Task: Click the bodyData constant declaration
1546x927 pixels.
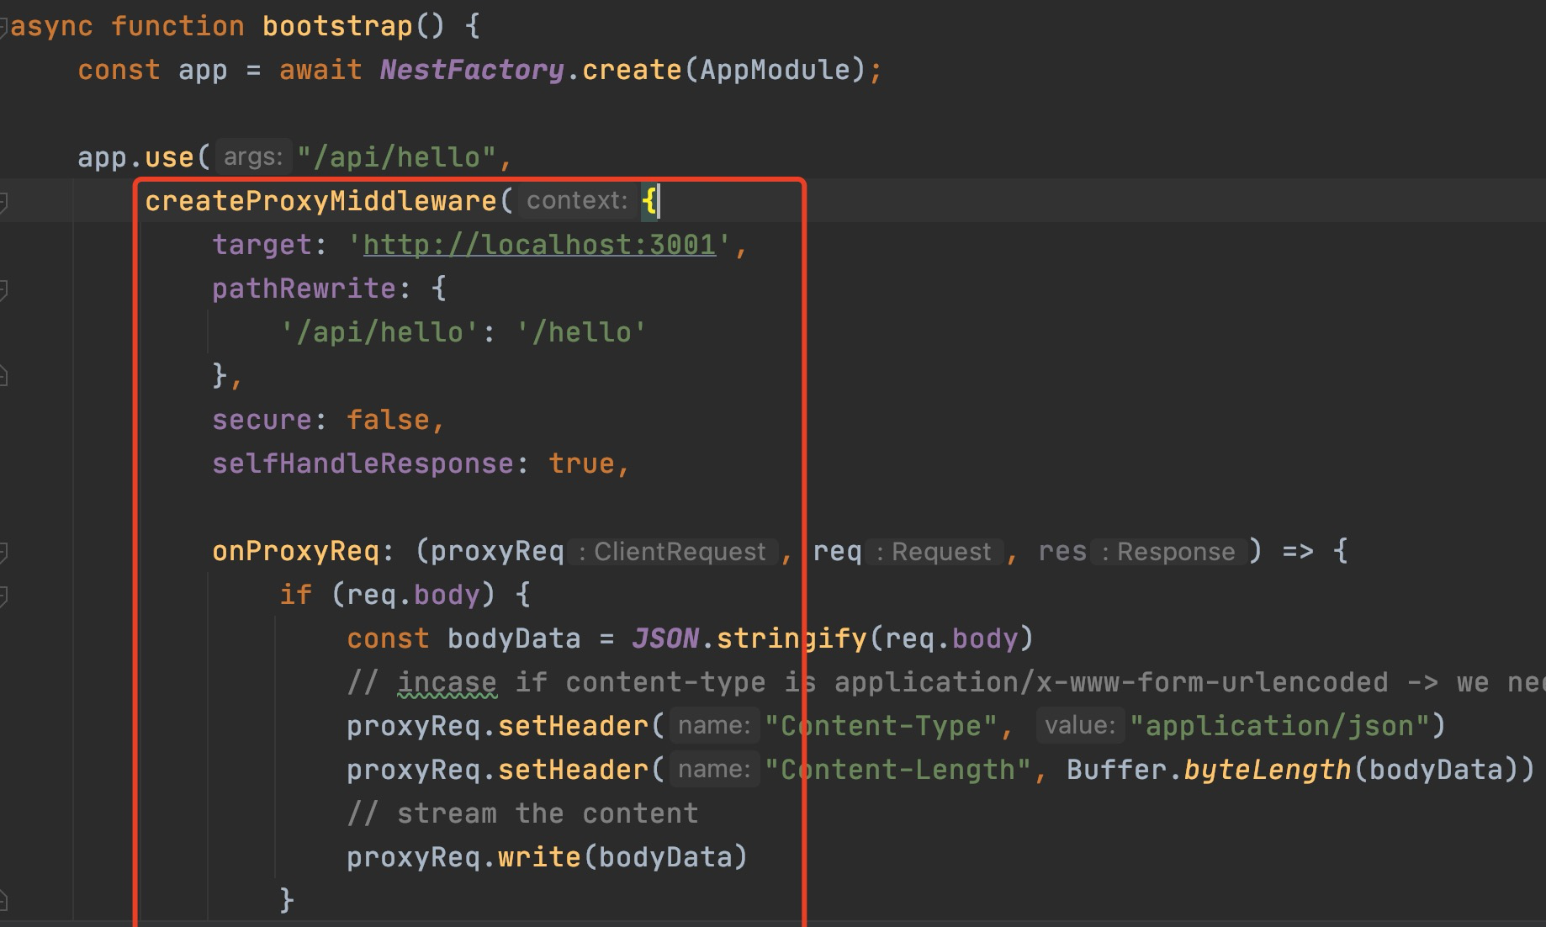Action: 514,638
